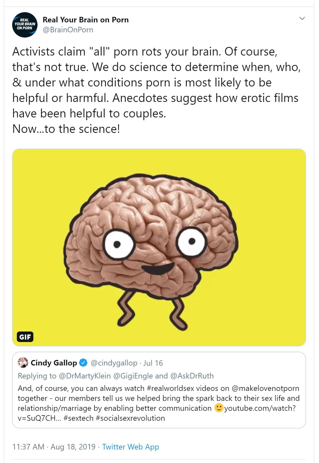Click the smiley emoji in quoted tweet
This screenshot has width=319, height=463.
[219, 408]
